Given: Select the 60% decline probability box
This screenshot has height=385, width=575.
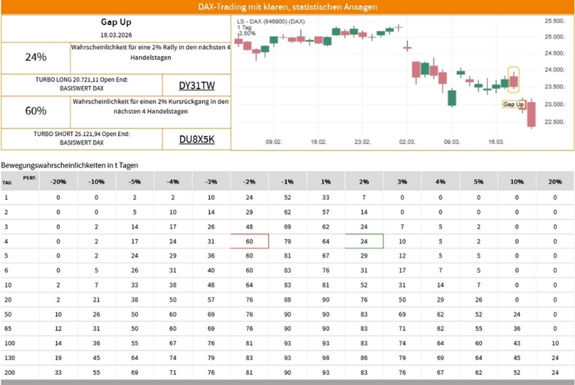Looking at the screenshot, I should 36,111.
